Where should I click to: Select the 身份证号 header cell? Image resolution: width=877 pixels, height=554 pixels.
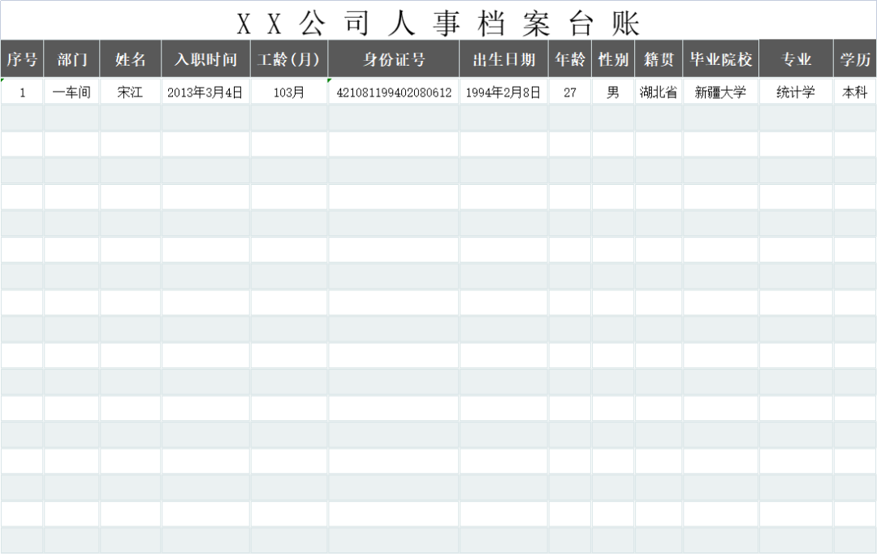pos(394,58)
